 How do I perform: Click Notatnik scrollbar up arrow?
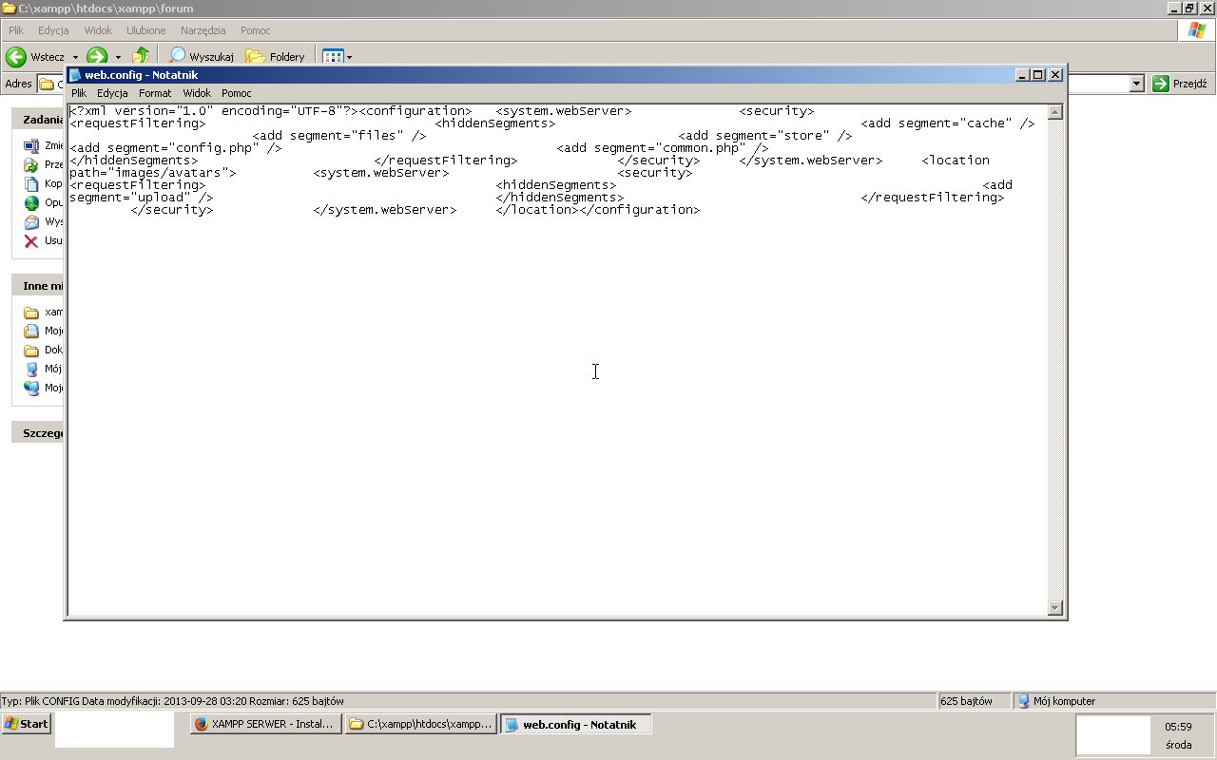[x=1054, y=112]
